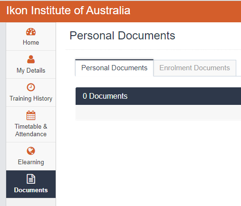The width and height of the screenshot is (241, 206).
Task: Click the Training History clock icon
Action: click(31, 87)
